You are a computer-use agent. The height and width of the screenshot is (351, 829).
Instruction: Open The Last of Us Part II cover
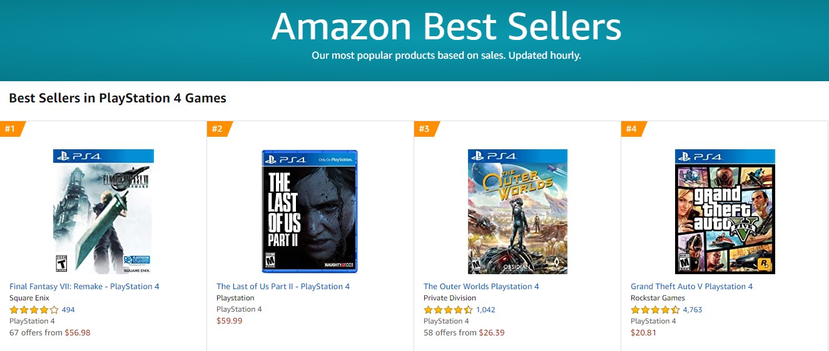click(310, 211)
